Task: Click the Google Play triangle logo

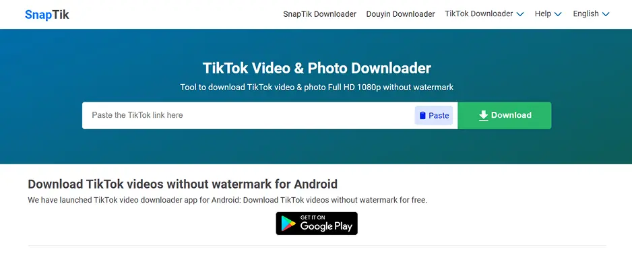Action: point(288,223)
